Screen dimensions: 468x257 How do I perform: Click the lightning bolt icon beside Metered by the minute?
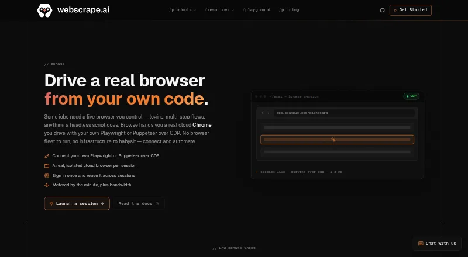click(x=47, y=185)
